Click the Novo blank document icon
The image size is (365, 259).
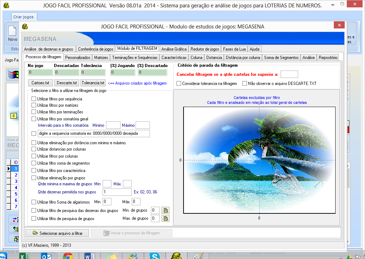coord(13,31)
